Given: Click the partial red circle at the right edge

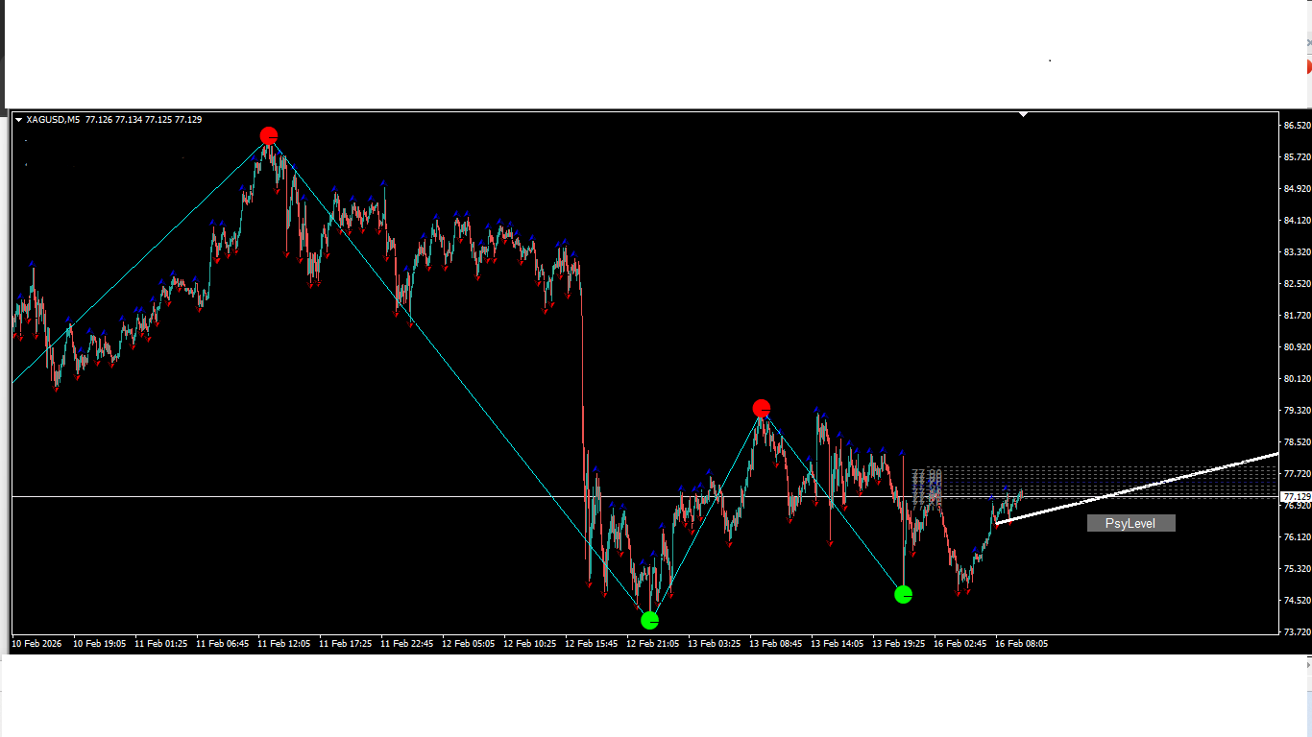Looking at the screenshot, I should pos(1307,66).
